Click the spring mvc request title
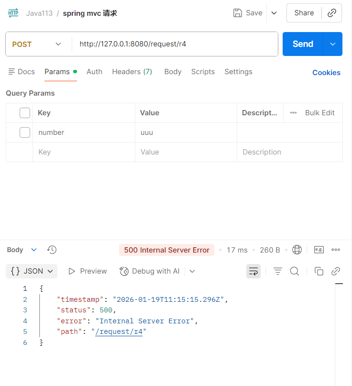 point(90,13)
